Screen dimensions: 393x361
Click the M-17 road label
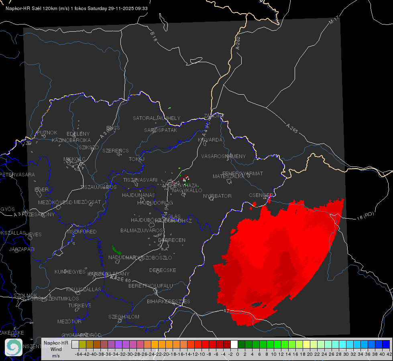(334, 20)
